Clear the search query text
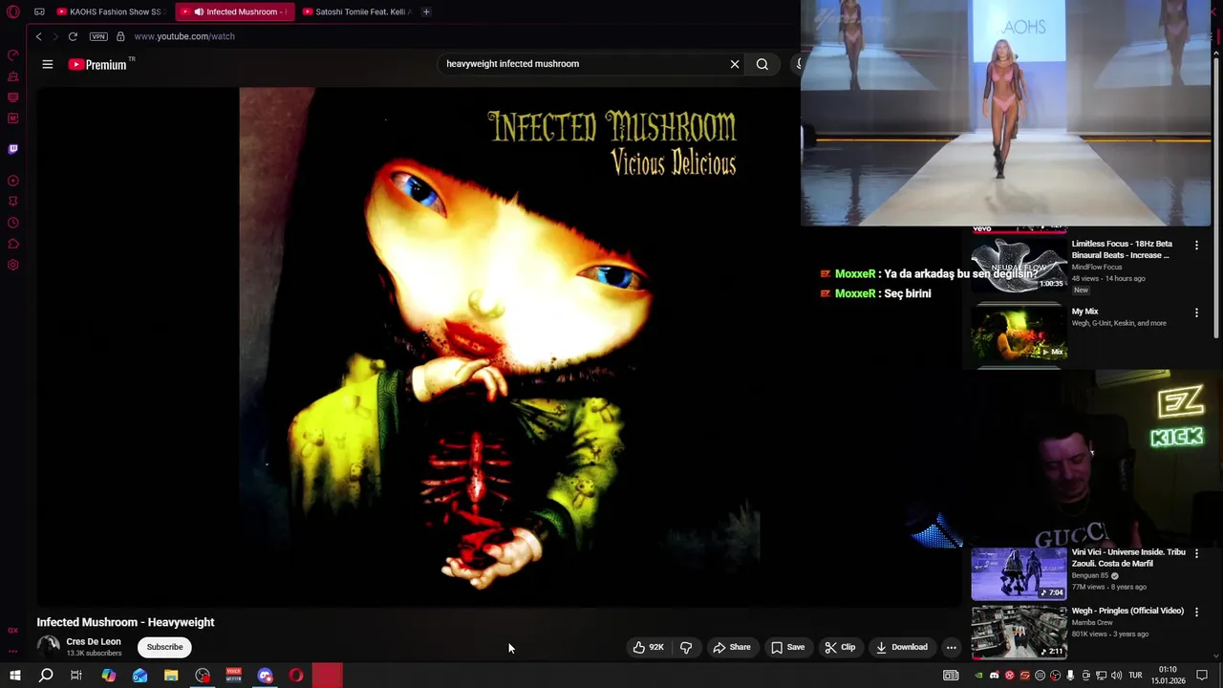Image resolution: width=1223 pixels, height=688 pixels. coord(735,64)
